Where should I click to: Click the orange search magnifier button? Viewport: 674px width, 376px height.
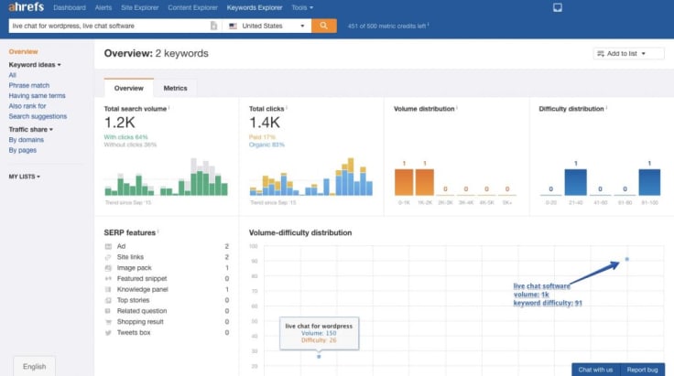(x=323, y=26)
